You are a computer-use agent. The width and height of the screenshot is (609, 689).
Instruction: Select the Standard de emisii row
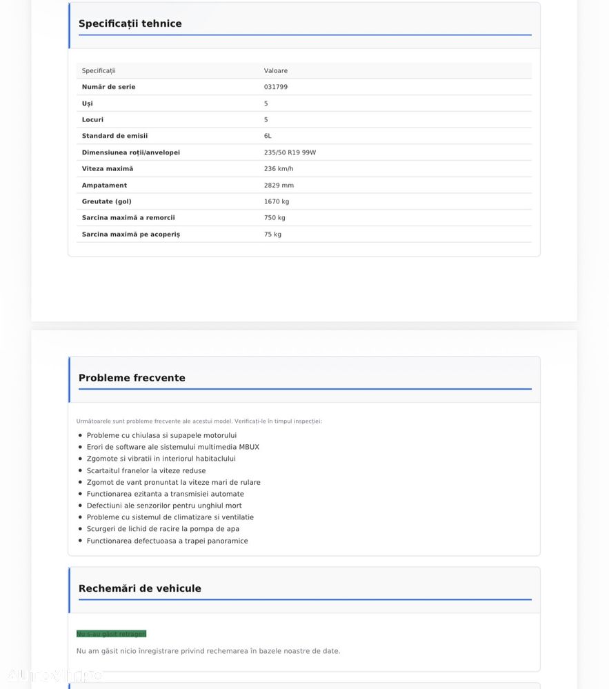point(304,137)
